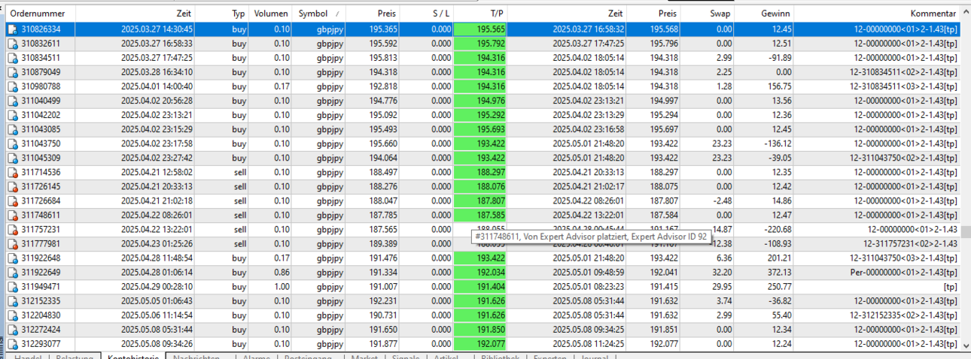The width and height of the screenshot is (971, 359).
Task: Click the T/P column header
Action: point(481,14)
